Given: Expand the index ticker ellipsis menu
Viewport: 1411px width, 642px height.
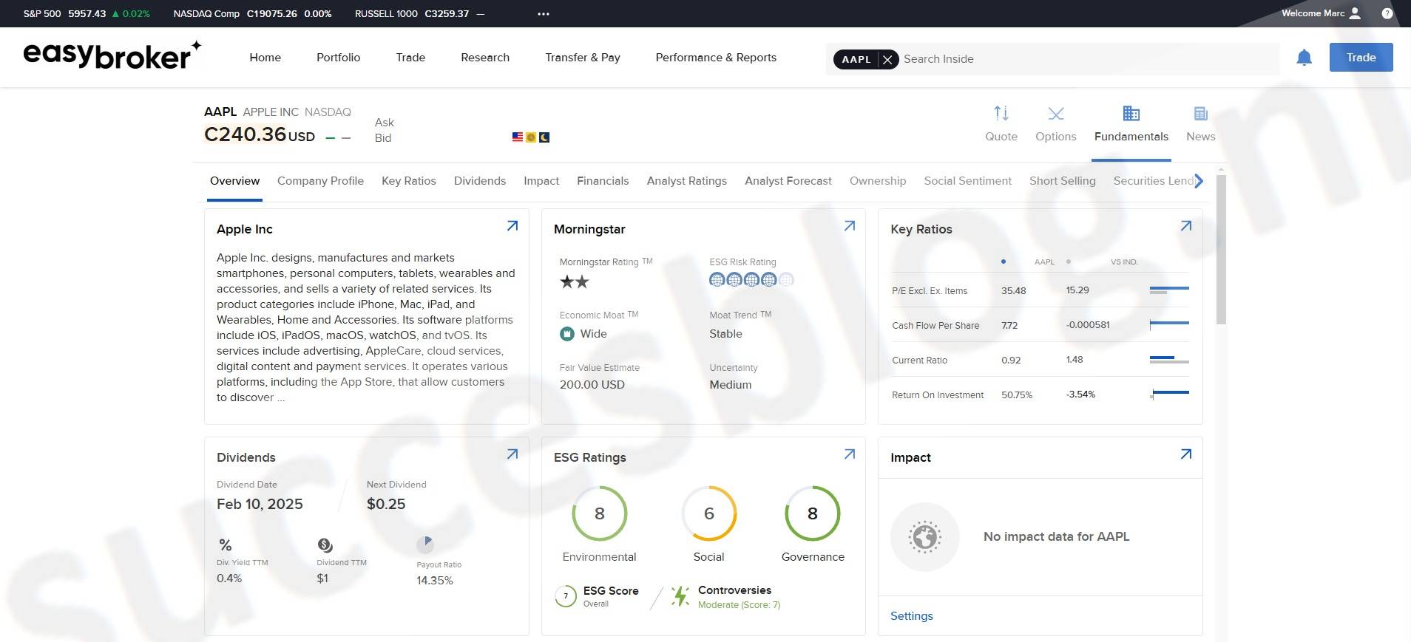Looking at the screenshot, I should [x=544, y=14].
